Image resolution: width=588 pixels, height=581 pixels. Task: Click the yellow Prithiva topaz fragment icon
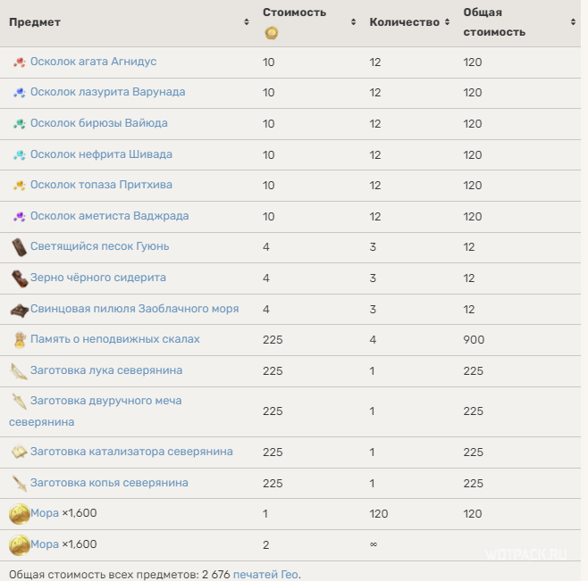[x=20, y=185]
